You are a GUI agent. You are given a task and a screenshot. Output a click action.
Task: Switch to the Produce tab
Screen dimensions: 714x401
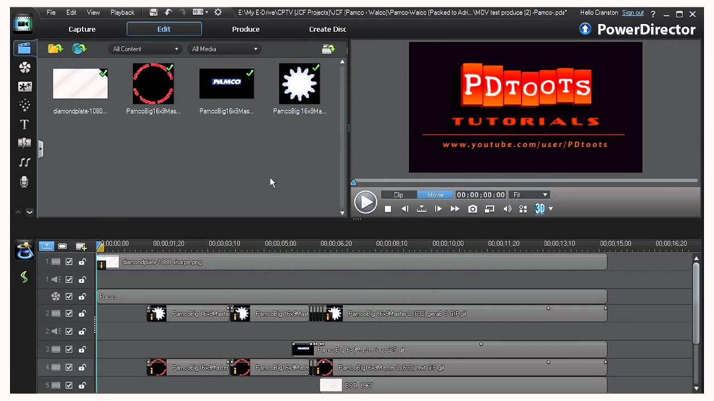coord(246,29)
